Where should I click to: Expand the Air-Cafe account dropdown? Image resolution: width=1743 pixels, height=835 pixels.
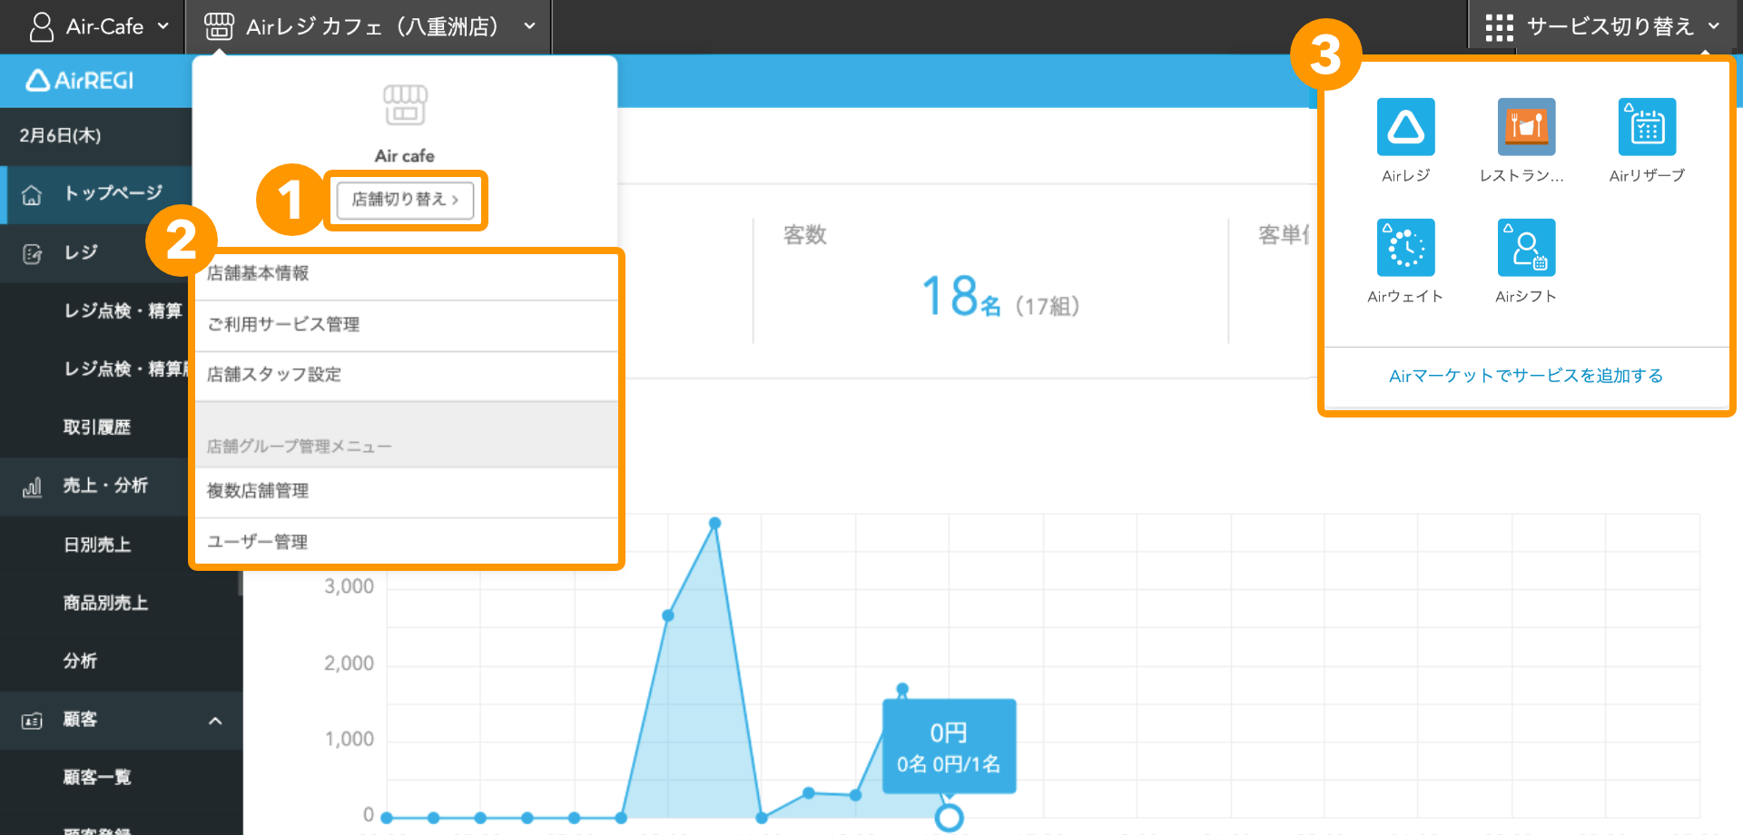[163, 26]
